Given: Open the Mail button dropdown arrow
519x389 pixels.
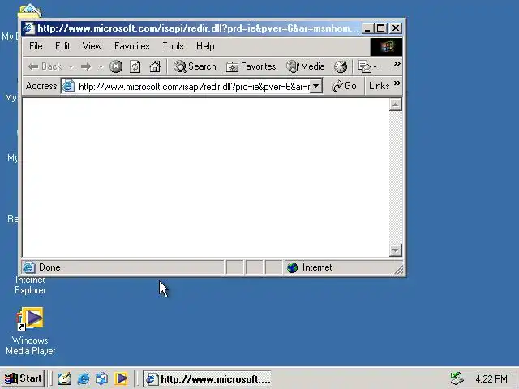Looking at the screenshot, I should (375, 67).
